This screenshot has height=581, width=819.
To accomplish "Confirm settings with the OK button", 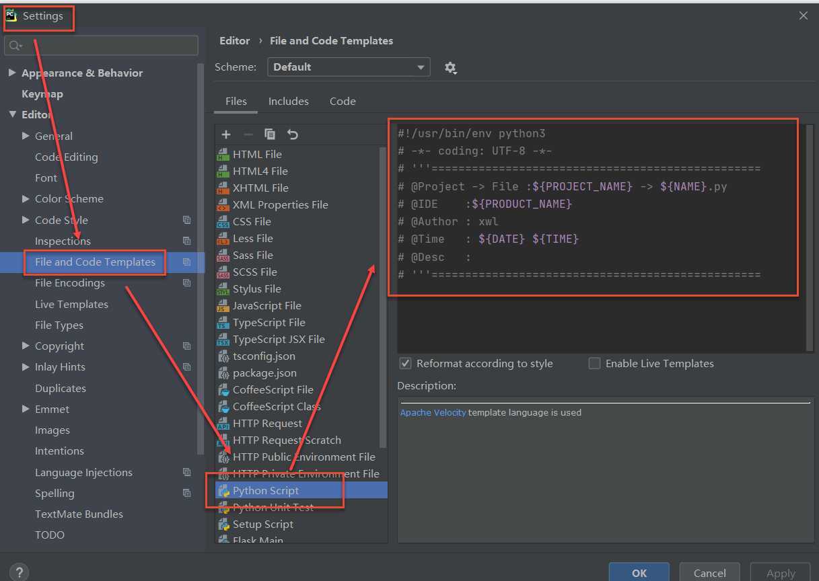I will pos(639,572).
